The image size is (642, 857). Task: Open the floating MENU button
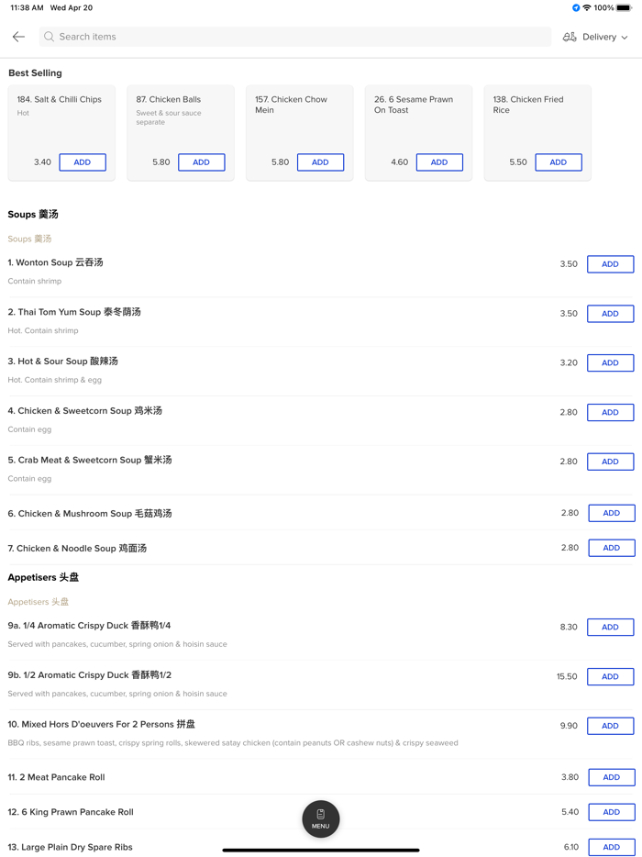coord(321,818)
